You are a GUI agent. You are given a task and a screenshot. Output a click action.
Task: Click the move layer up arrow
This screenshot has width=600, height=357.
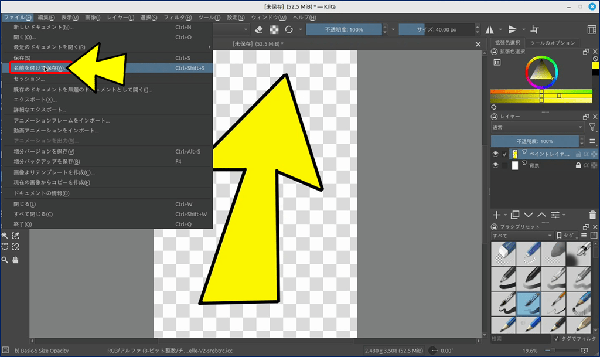click(x=541, y=215)
